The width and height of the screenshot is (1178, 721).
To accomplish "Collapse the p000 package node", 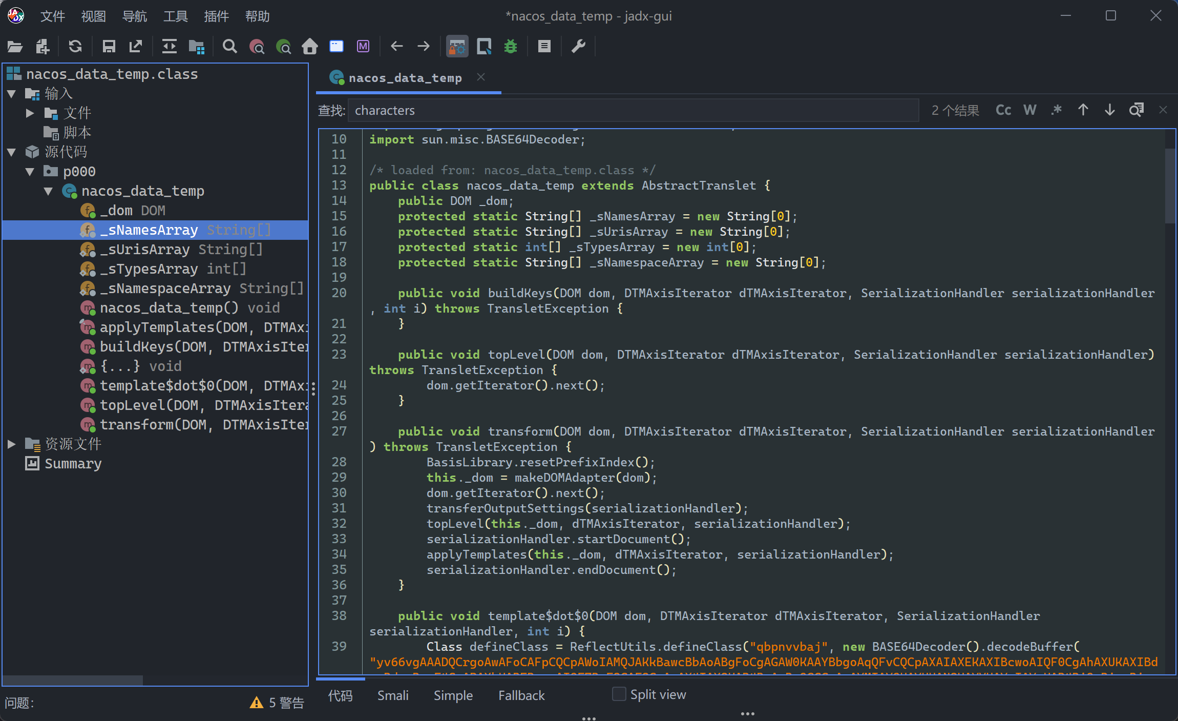I will click(30, 172).
